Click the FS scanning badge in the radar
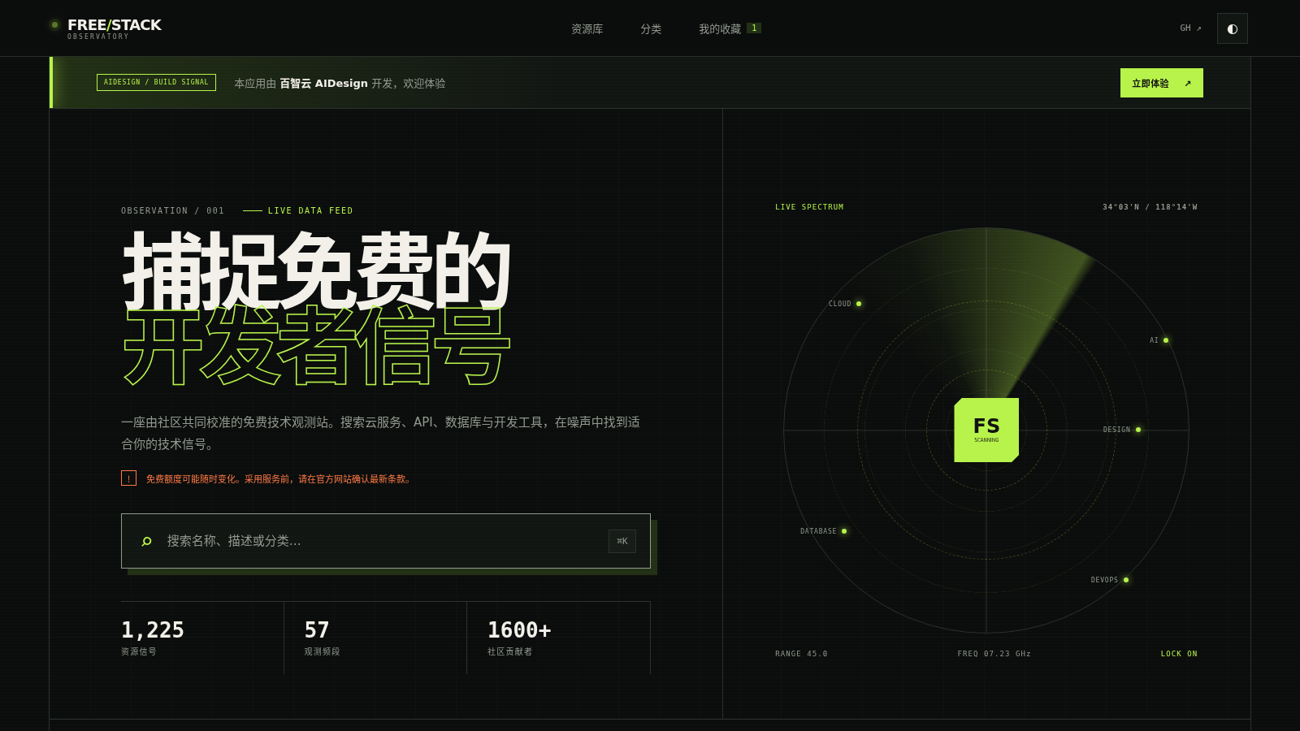The image size is (1300, 731). pos(986,430)
